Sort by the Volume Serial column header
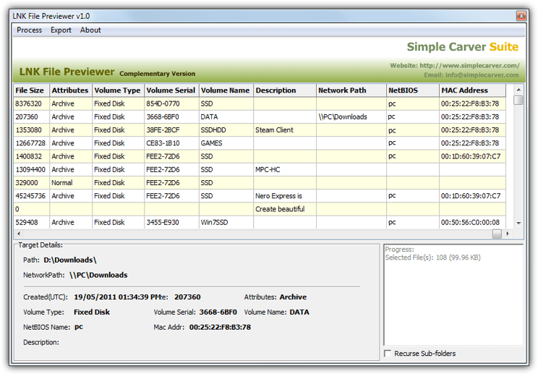538x374 pixels. pyautogui.click(x=171, y=90)
